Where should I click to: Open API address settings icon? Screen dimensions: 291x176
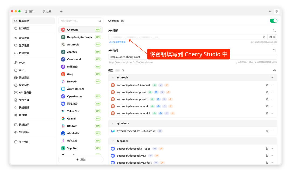(x=275, y=50)
